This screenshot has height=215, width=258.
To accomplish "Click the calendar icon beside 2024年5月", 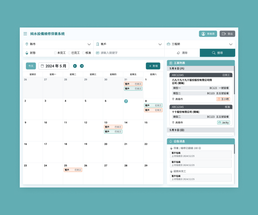I will pyautogui.click(x=43, y=66).
